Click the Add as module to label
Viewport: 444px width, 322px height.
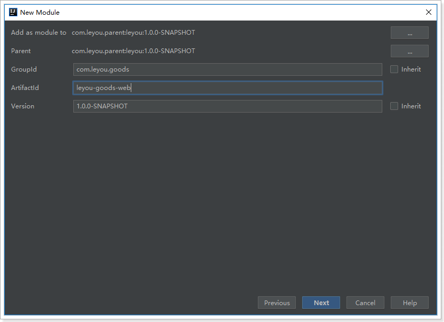(x=38, y=33)
